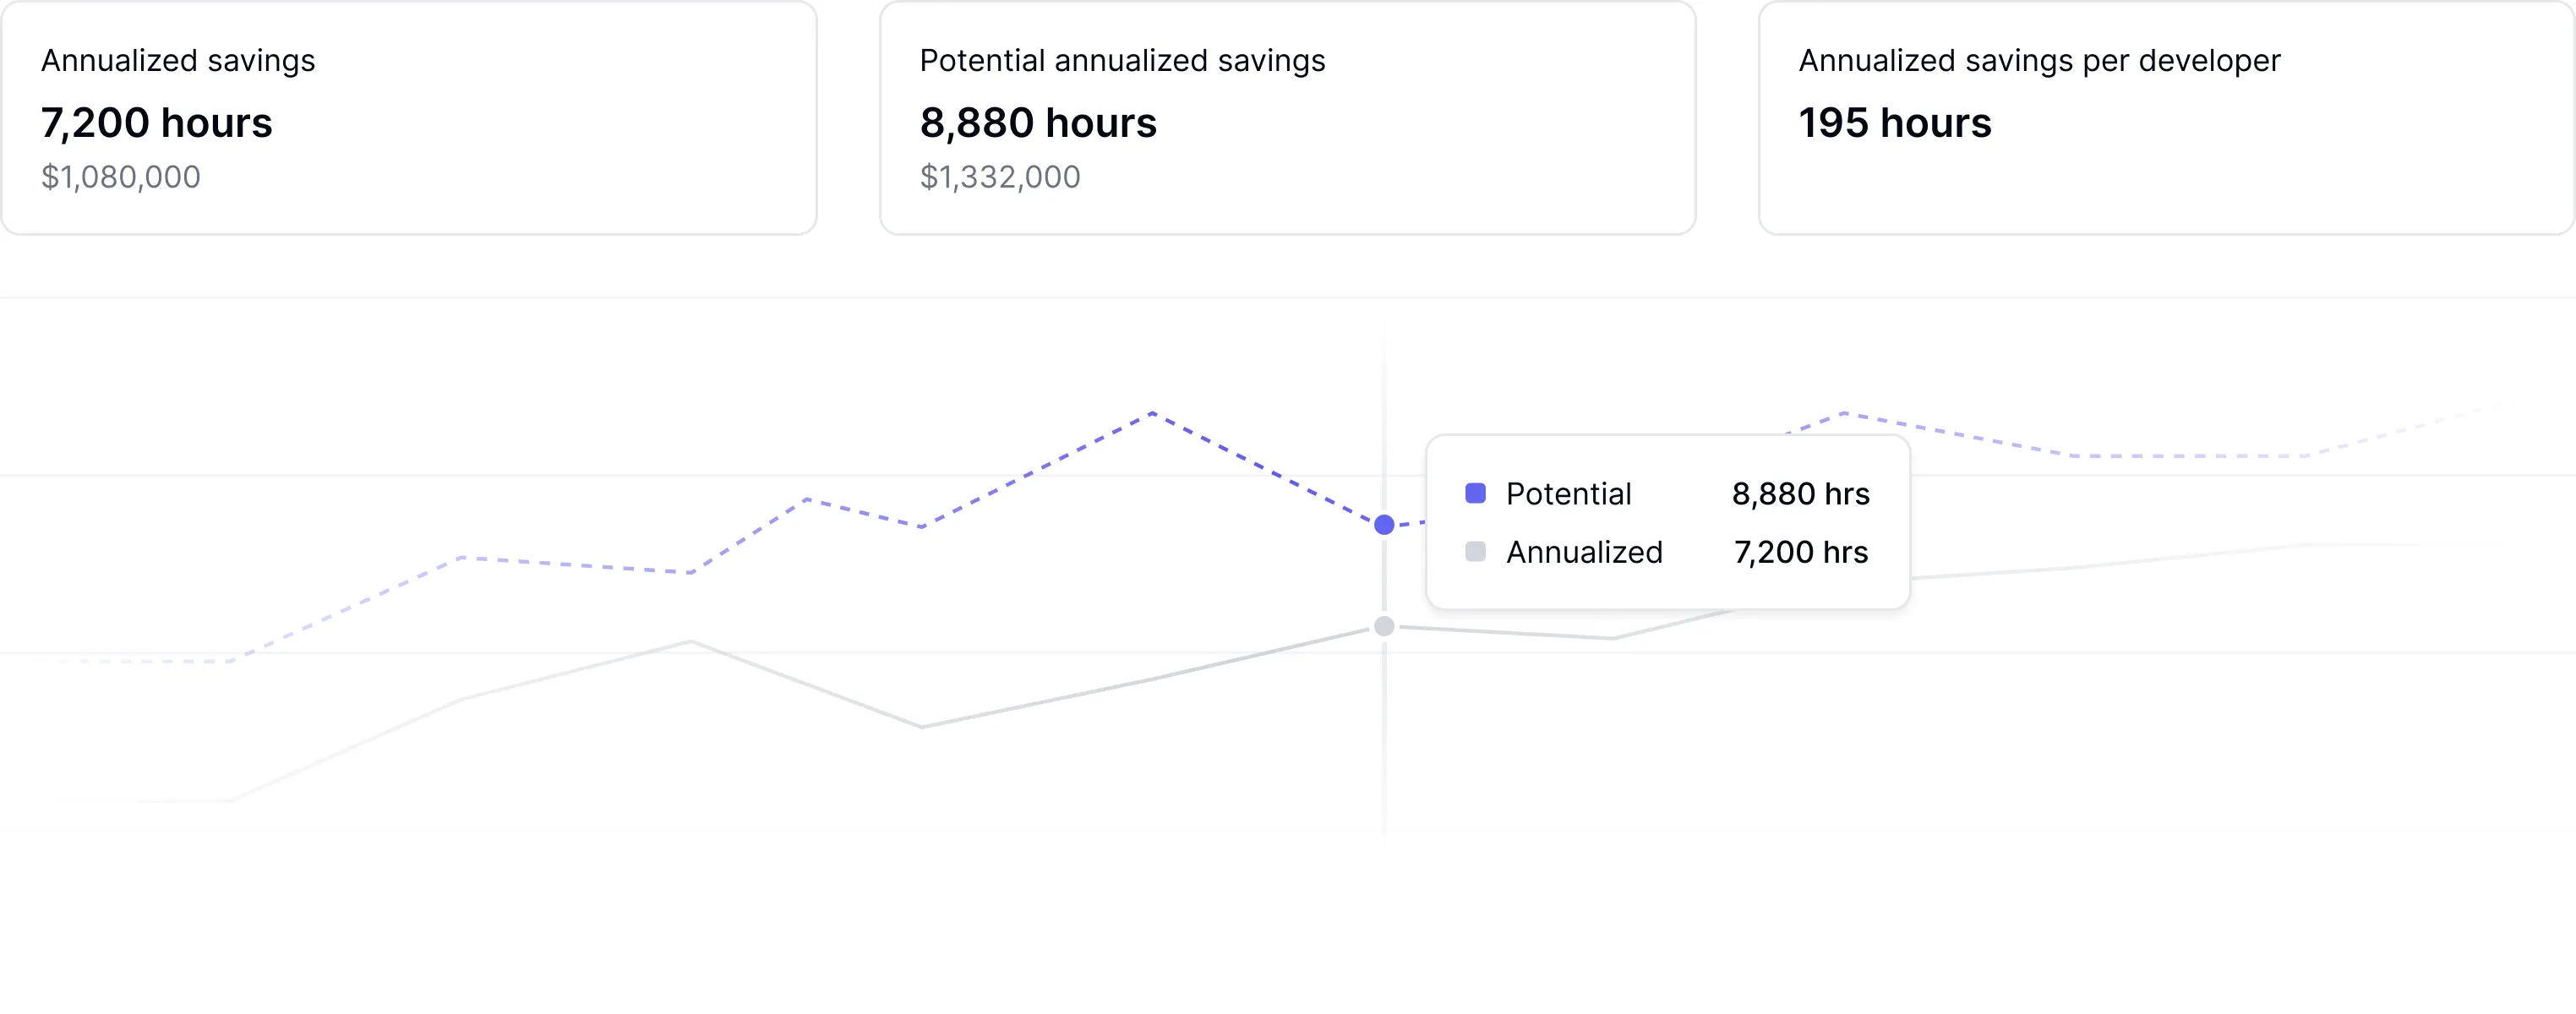Click the Annualized label in the tooltip
2576x1014 pixels.
[1584, 552]
